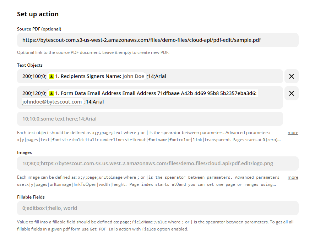Click the 'Text Objects' field label
315x239 pixels.
tap(30, 65)
